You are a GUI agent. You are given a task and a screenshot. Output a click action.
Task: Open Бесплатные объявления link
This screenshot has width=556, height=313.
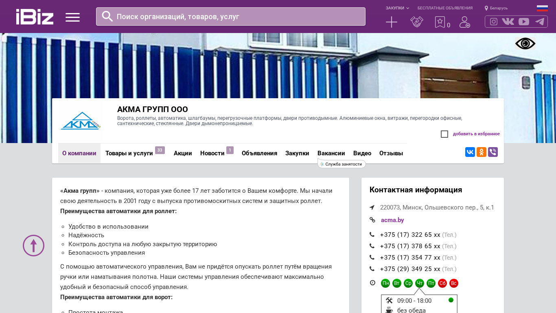tap(445, 8)
